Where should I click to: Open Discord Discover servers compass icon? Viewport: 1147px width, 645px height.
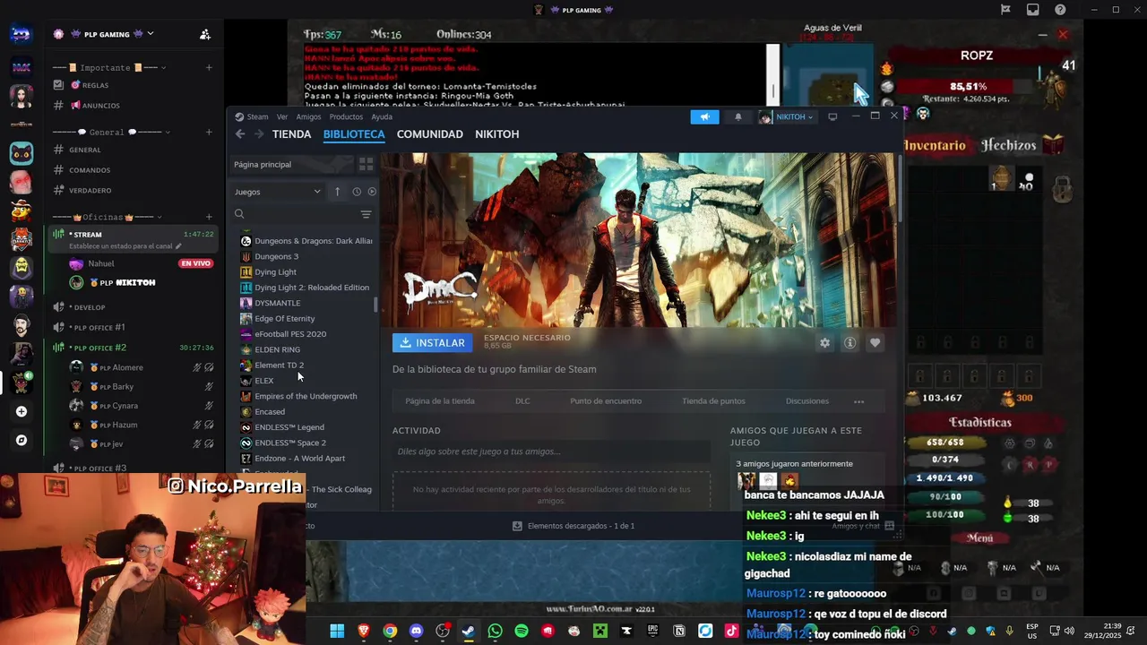[22, 440]
